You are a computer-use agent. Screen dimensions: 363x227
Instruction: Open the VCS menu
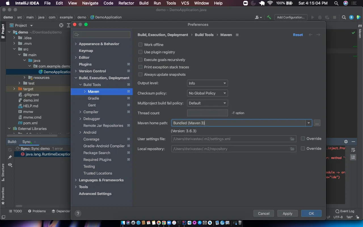(185, 3)
